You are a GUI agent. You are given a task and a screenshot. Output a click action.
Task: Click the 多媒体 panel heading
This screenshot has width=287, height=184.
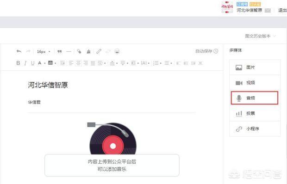236,50
